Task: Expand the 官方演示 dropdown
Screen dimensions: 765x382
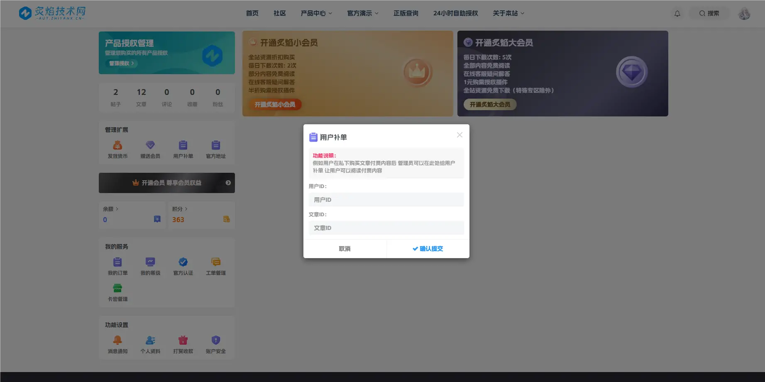Action: click(362, 13)
